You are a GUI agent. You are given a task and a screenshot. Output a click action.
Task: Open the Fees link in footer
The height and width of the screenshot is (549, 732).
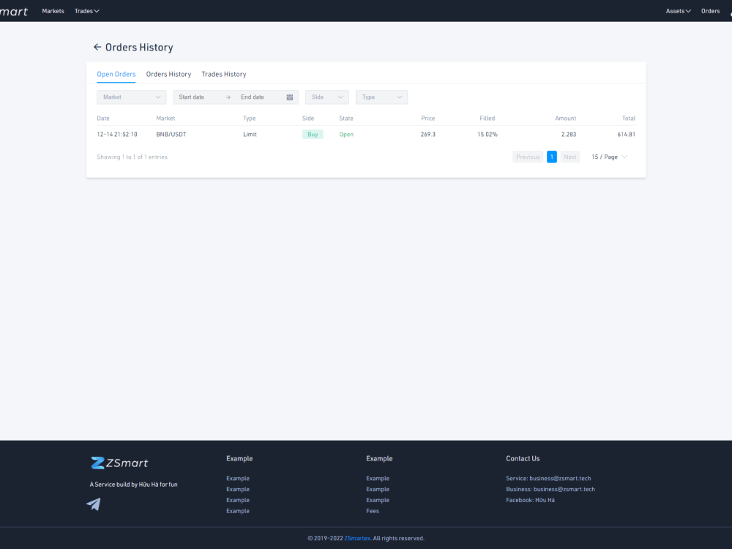tap(373, 511)
